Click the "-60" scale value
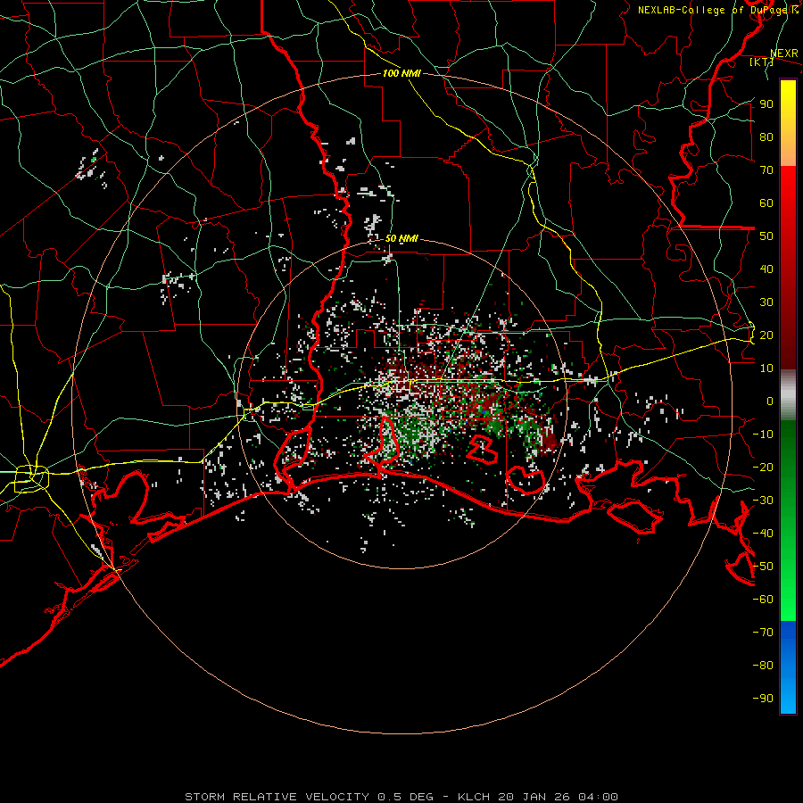Viewport: 803px width, 803px height. (x=763, y=600)
